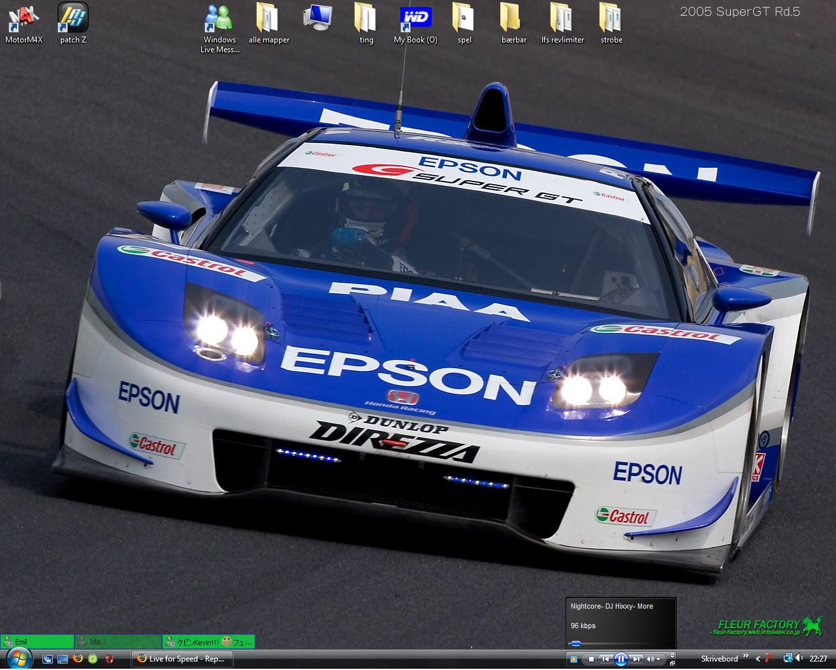Move the media player seek slider
836x670 pixels.
[x=575, y=644]
